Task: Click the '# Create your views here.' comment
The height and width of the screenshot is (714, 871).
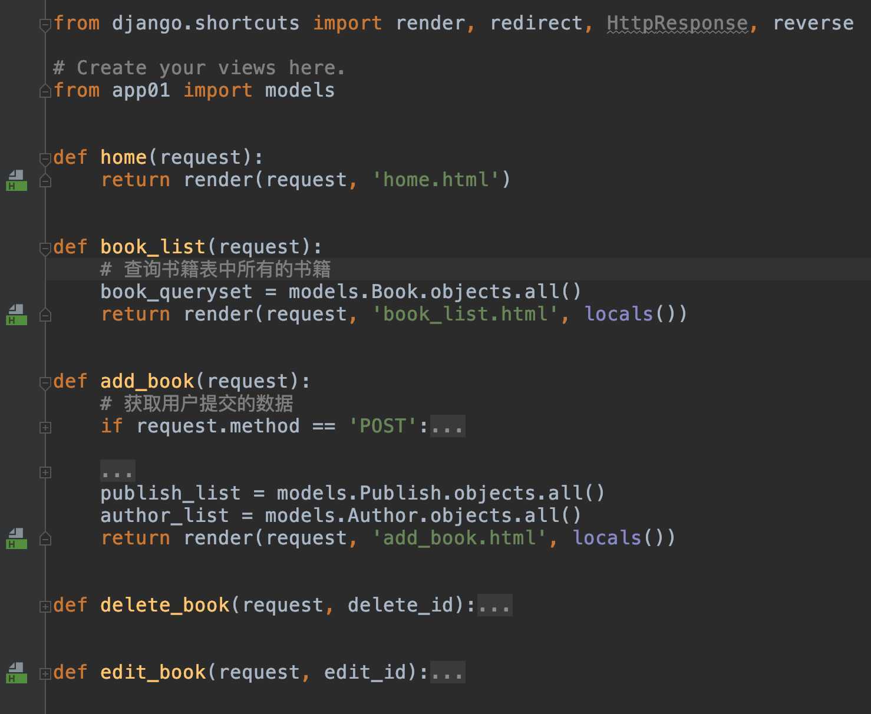Action: [x=199, y=68]
